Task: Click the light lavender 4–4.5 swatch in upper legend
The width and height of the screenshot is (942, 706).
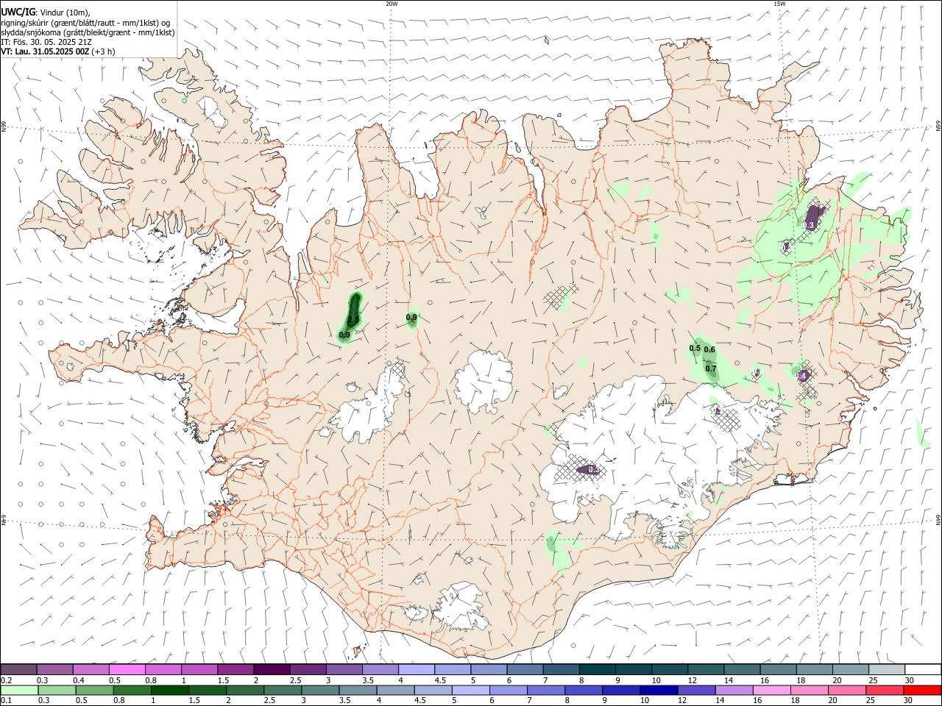Action: click(x=416, y=670)
